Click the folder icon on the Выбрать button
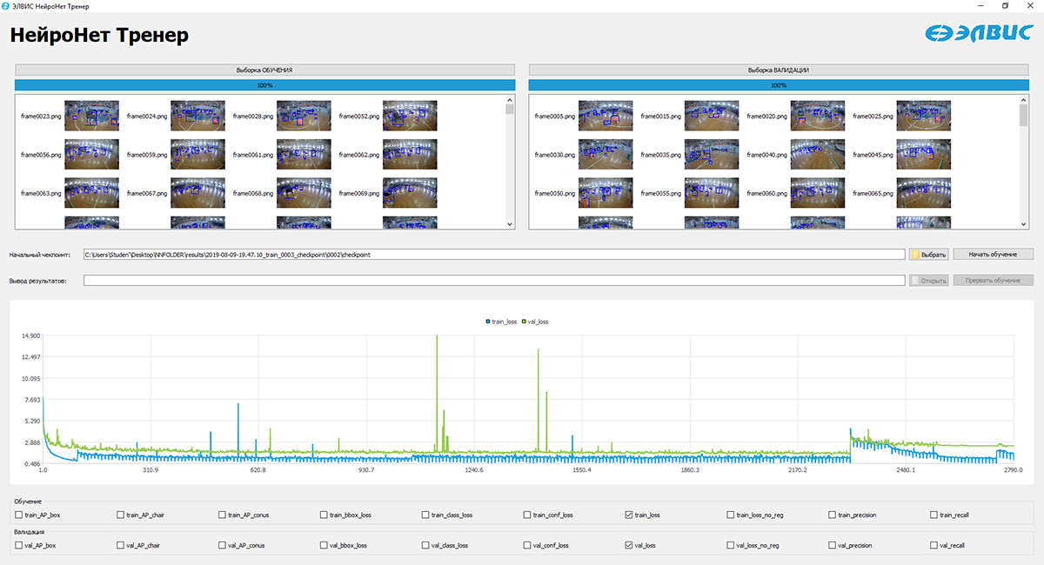The image size is (1044, 565). click(x=915, y=255)
